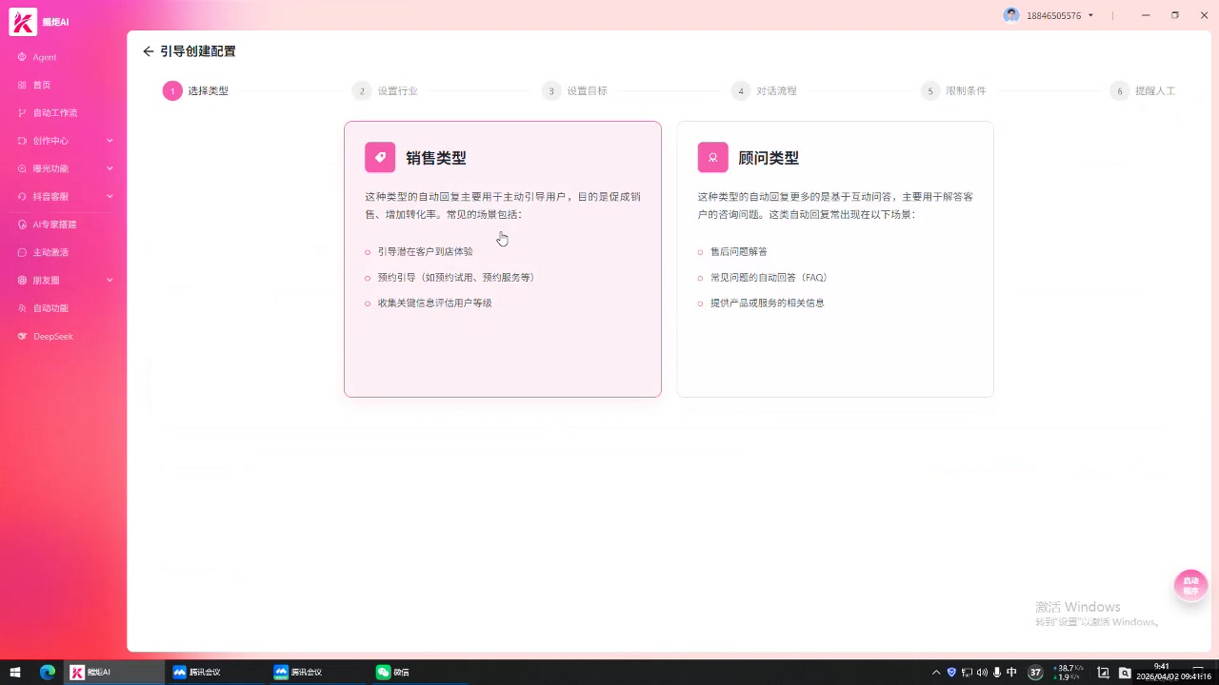Click the DeepSeek whale icon
The height and width of the screenshot is (685, 1219).
click(22, 336)
